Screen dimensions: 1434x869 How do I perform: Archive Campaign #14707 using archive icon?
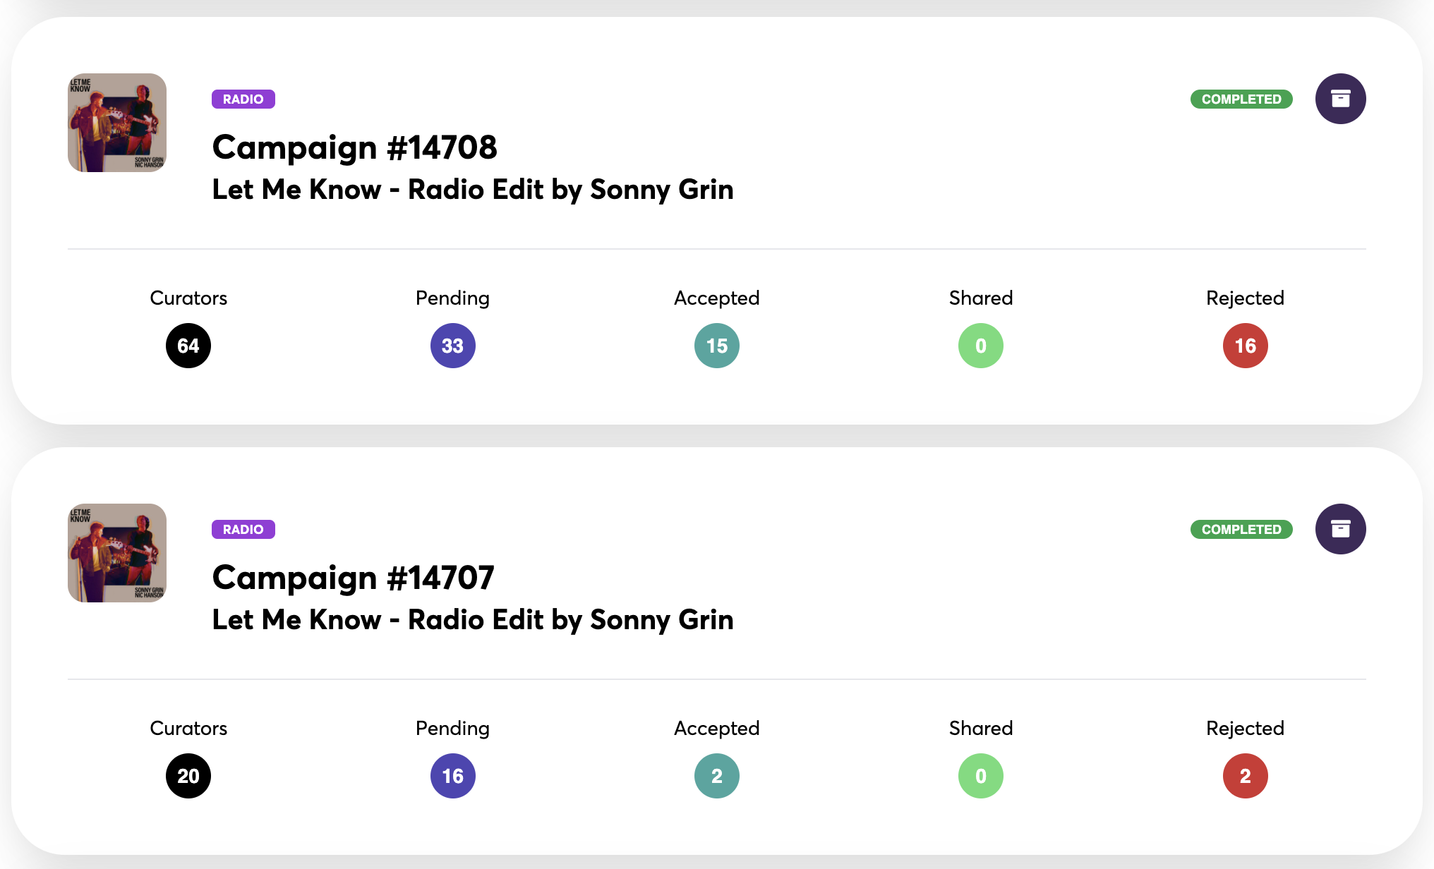click(1340, 529)
